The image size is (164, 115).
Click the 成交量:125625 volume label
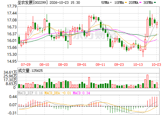30,71
